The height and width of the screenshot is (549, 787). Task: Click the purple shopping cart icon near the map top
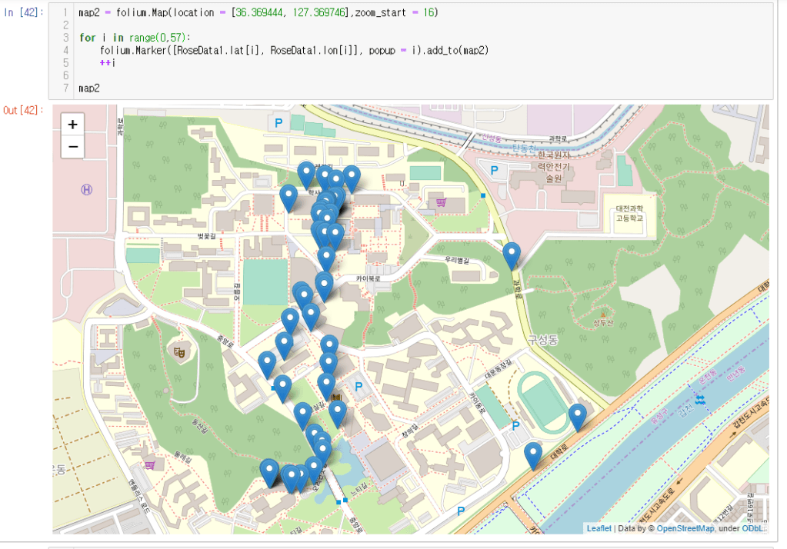point(442,203)
